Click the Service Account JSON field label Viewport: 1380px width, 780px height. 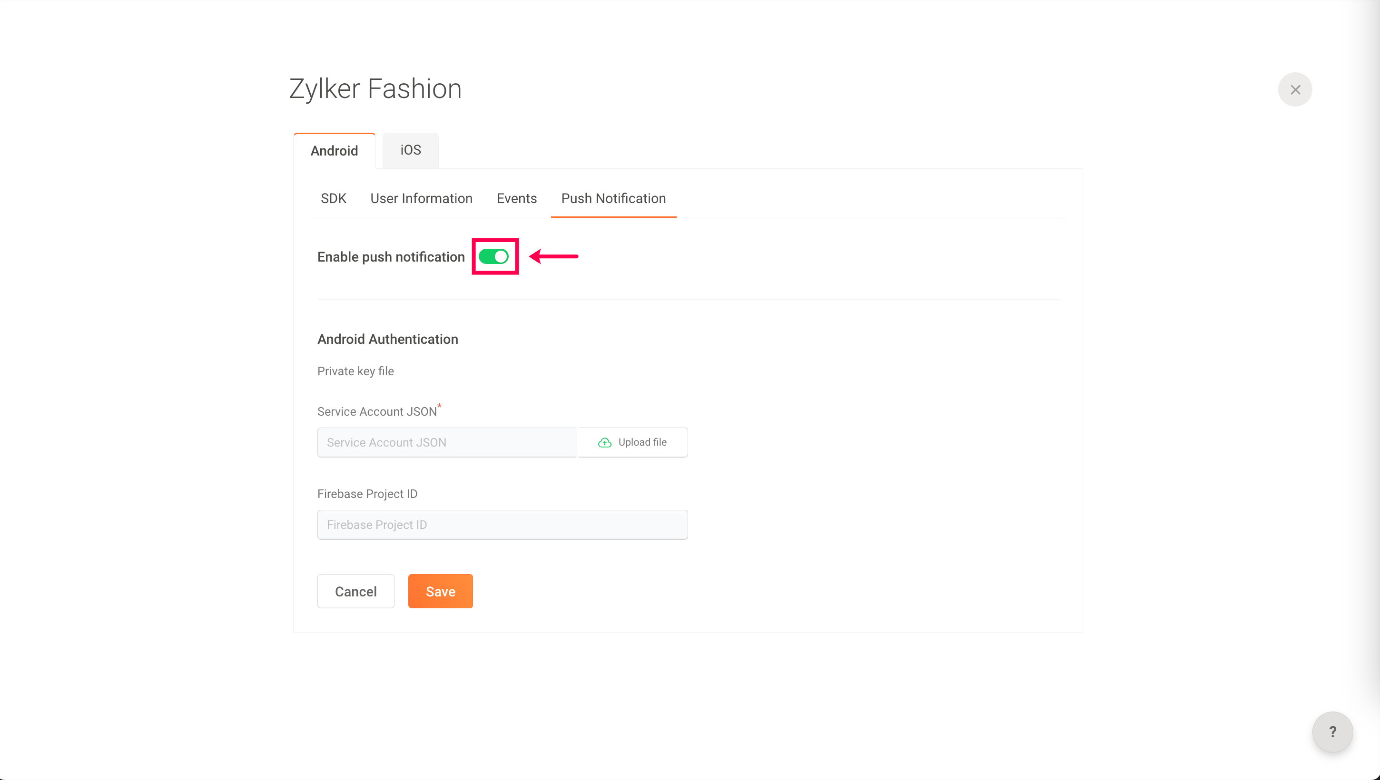pyautogui.click(x=377, y=411)
